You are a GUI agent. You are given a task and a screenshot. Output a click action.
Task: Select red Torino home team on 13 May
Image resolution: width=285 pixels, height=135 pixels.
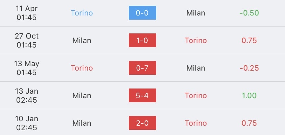(82, 68)
